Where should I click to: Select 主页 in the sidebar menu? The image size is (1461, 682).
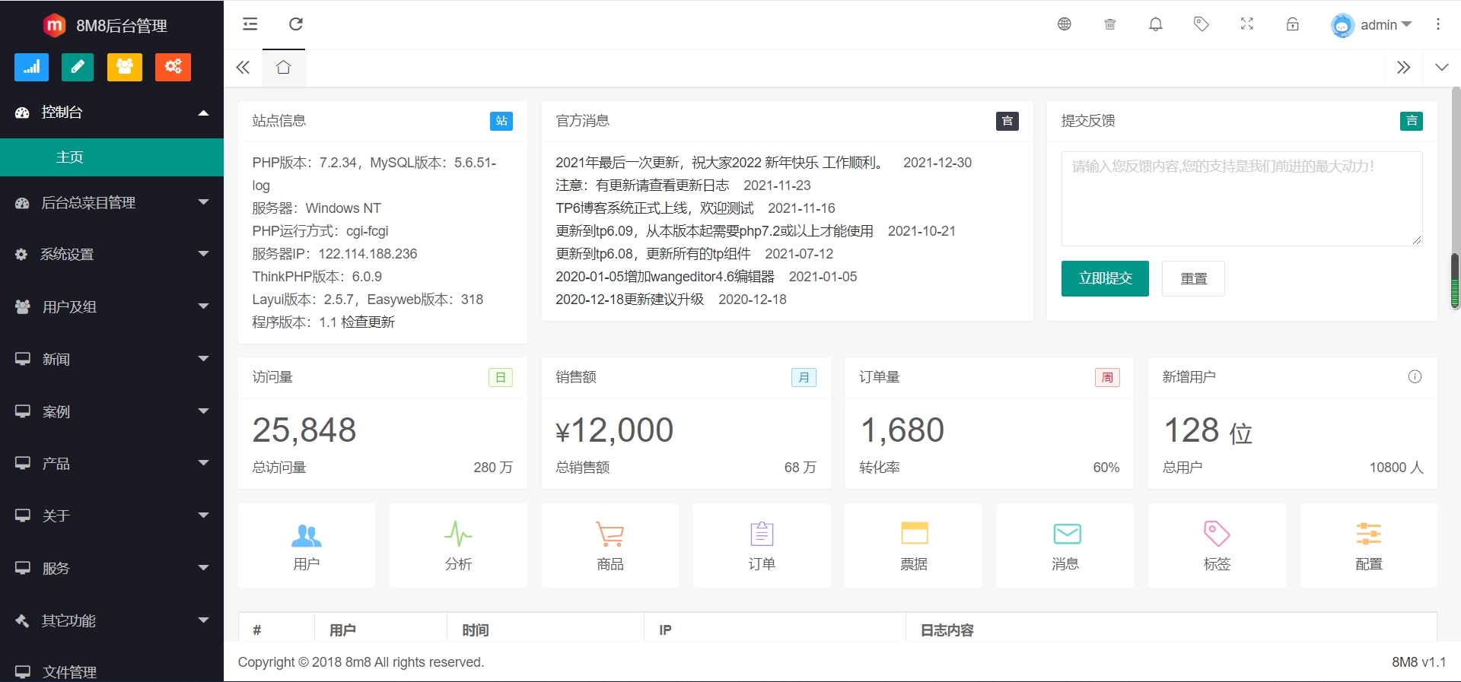tap(70, 157)
